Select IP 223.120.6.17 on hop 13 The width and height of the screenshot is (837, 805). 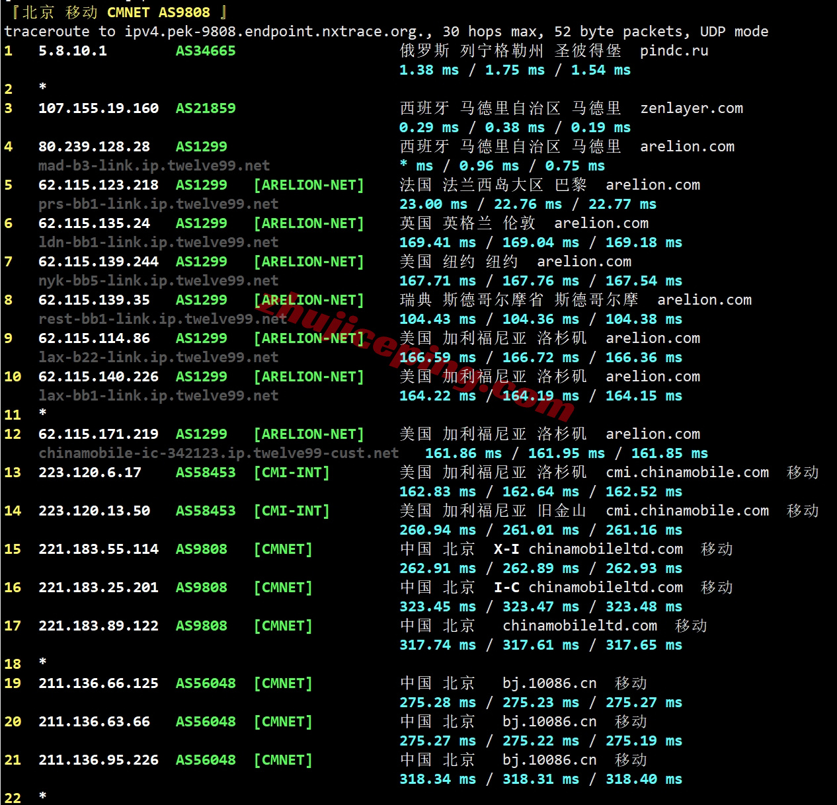(89, 473)
